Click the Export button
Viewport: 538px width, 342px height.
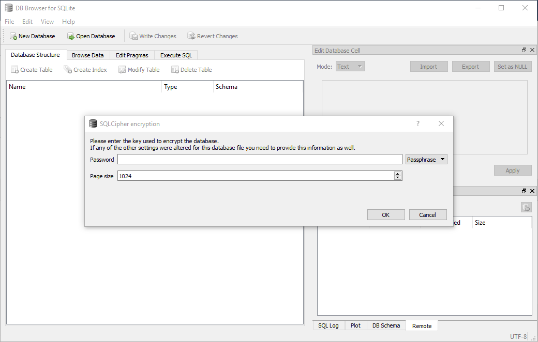pos(471,67)
